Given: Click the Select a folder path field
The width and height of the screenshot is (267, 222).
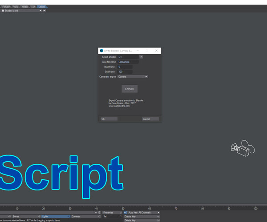Looking at the screenshot, I should pyautogui.click(x=128, y=57).
